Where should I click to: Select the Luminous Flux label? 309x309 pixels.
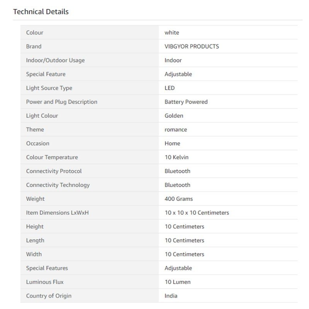tap(45, 282)
